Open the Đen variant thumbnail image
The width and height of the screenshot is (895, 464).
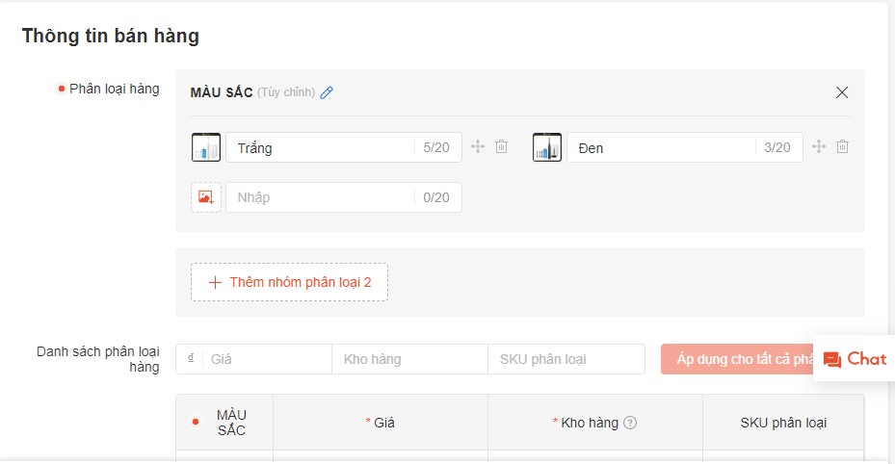547,147
